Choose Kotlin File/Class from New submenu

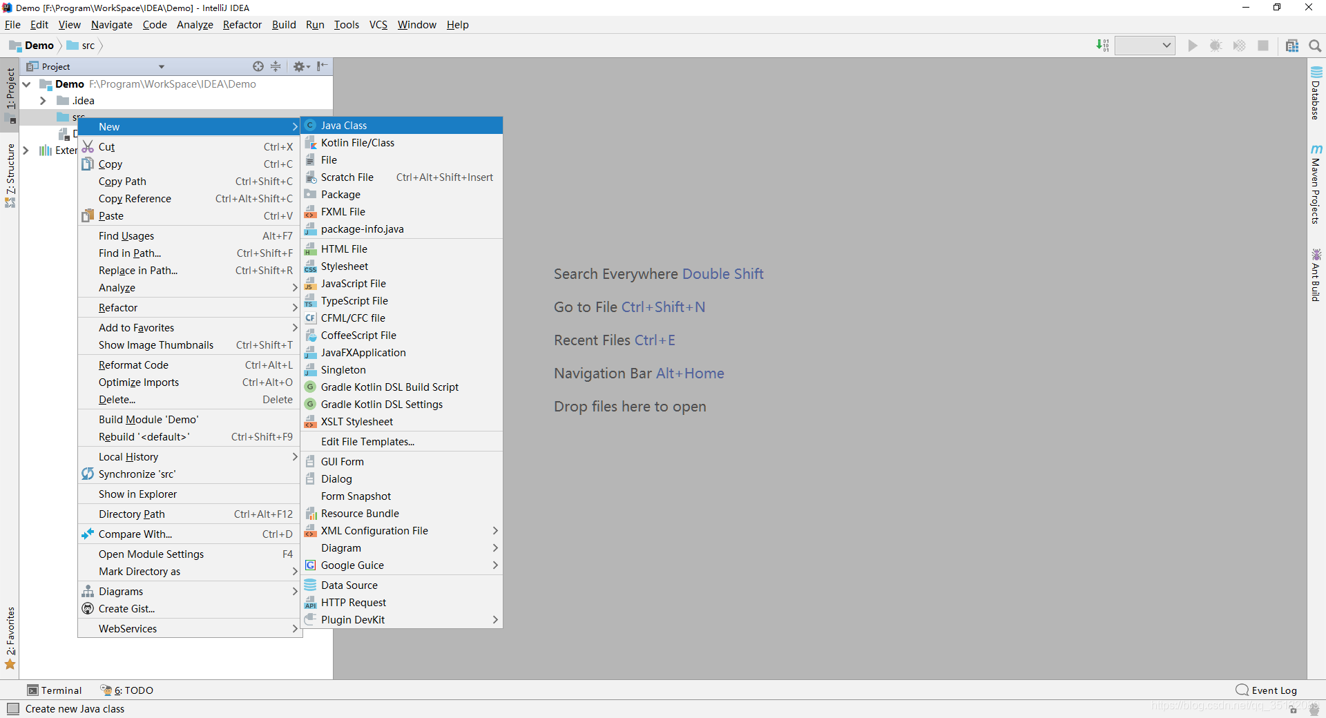click(x=402, y=143)
